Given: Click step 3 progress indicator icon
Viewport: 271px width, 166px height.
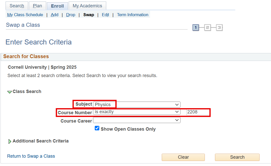Looking at the screenshot, I should (x=219, y=28).
